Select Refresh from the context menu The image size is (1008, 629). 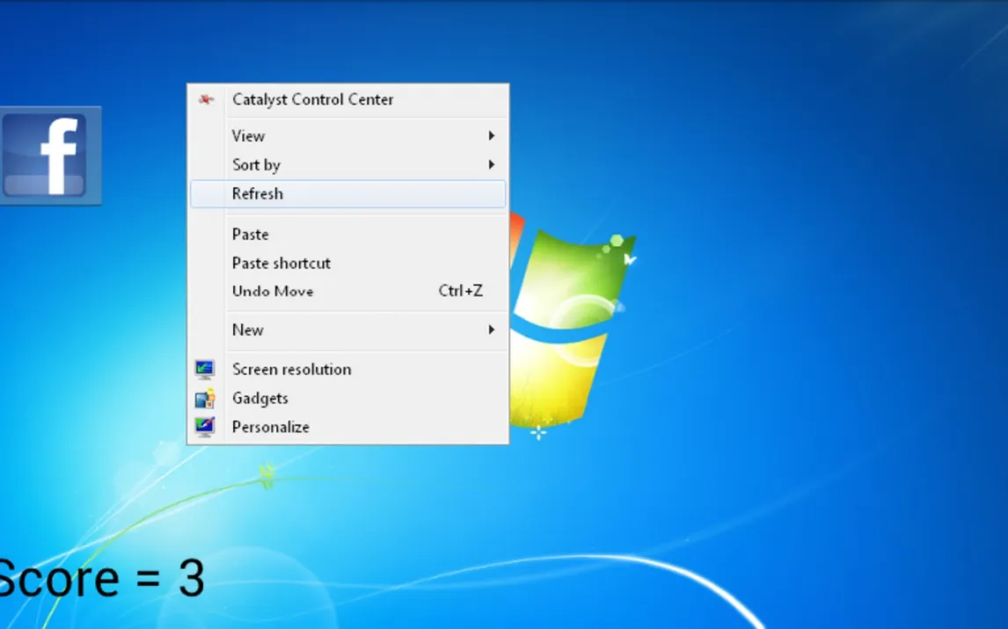point(258,194)
